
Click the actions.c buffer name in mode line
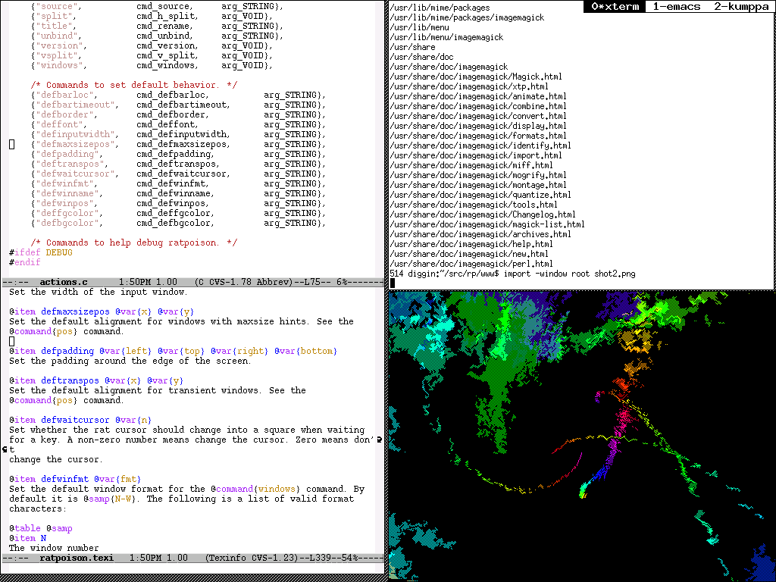64,282
